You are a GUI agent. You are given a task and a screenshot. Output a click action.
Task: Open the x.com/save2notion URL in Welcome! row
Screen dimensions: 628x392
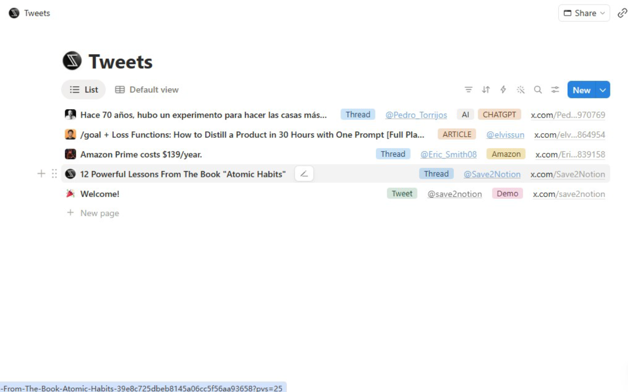(x=569, y=194)
